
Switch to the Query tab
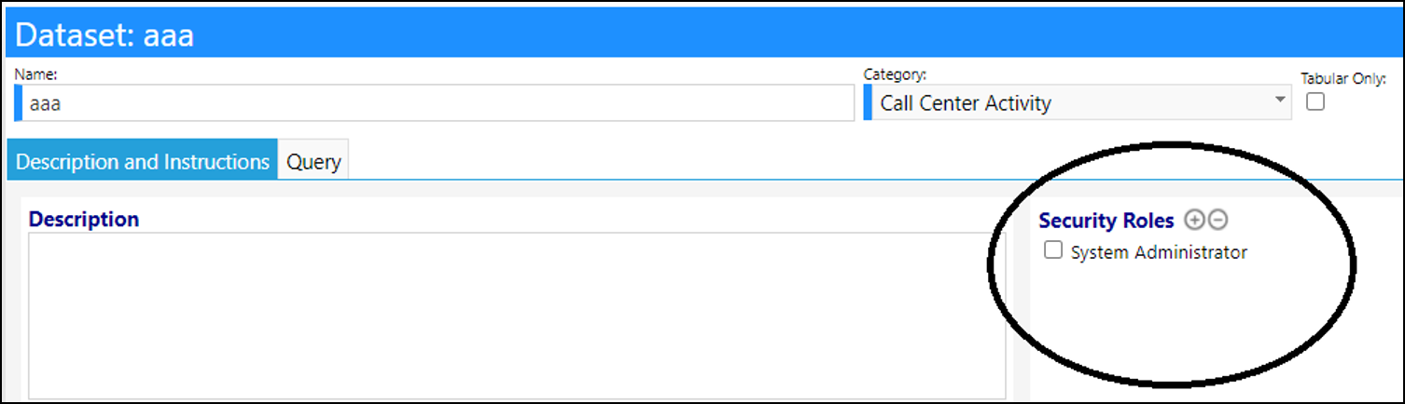313,161
